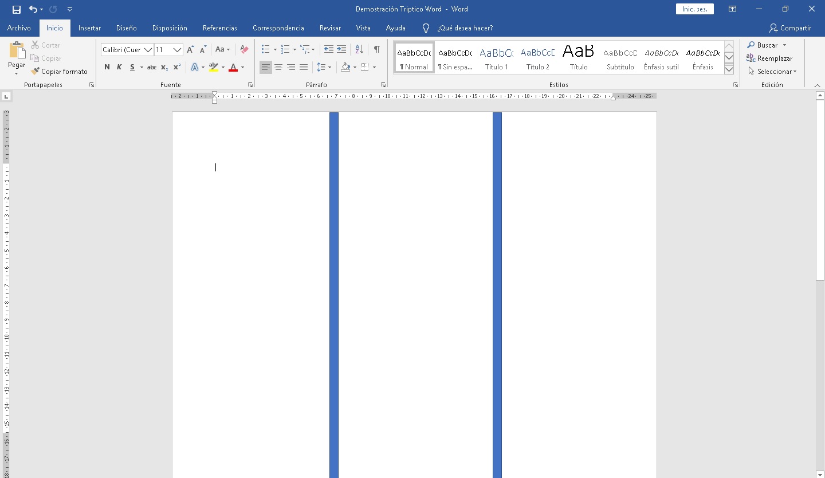Click Compartir share button

791,28
